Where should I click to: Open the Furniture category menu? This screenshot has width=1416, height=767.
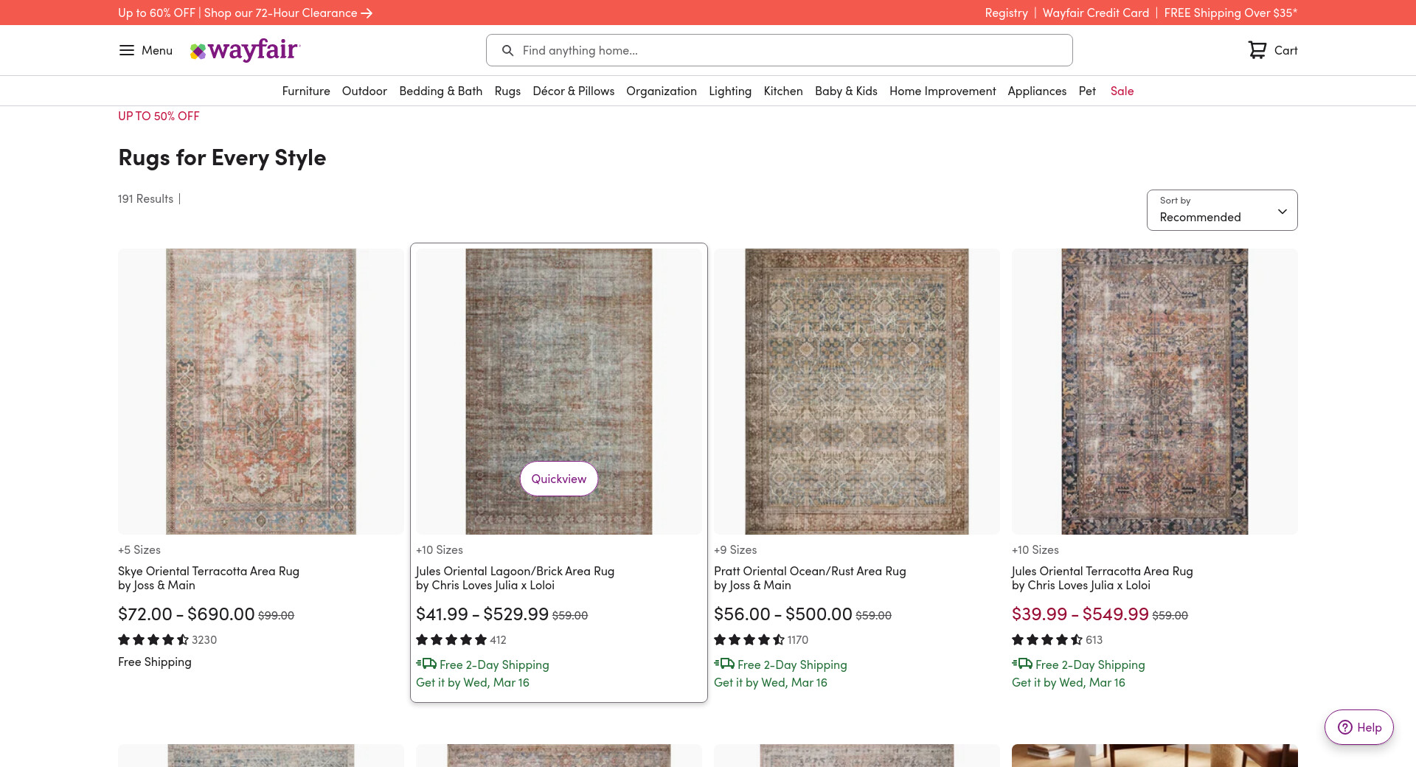(x=306, y=91)
